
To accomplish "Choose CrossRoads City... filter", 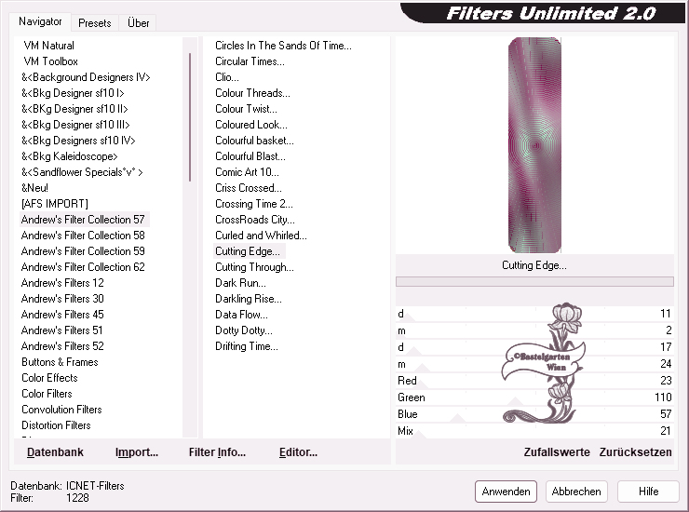I will (255, 220).
